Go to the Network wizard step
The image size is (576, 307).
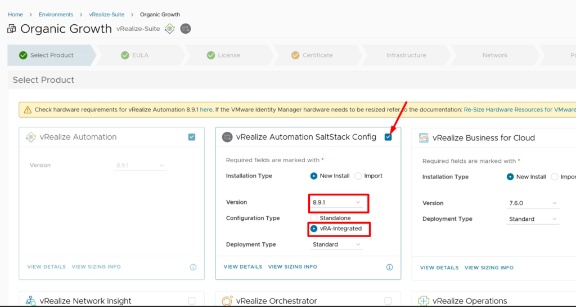(495, 55)
